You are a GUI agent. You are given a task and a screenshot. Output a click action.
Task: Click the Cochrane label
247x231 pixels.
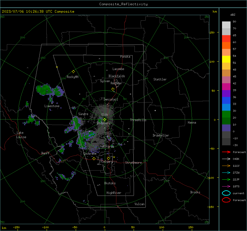[x=90, y=154]
